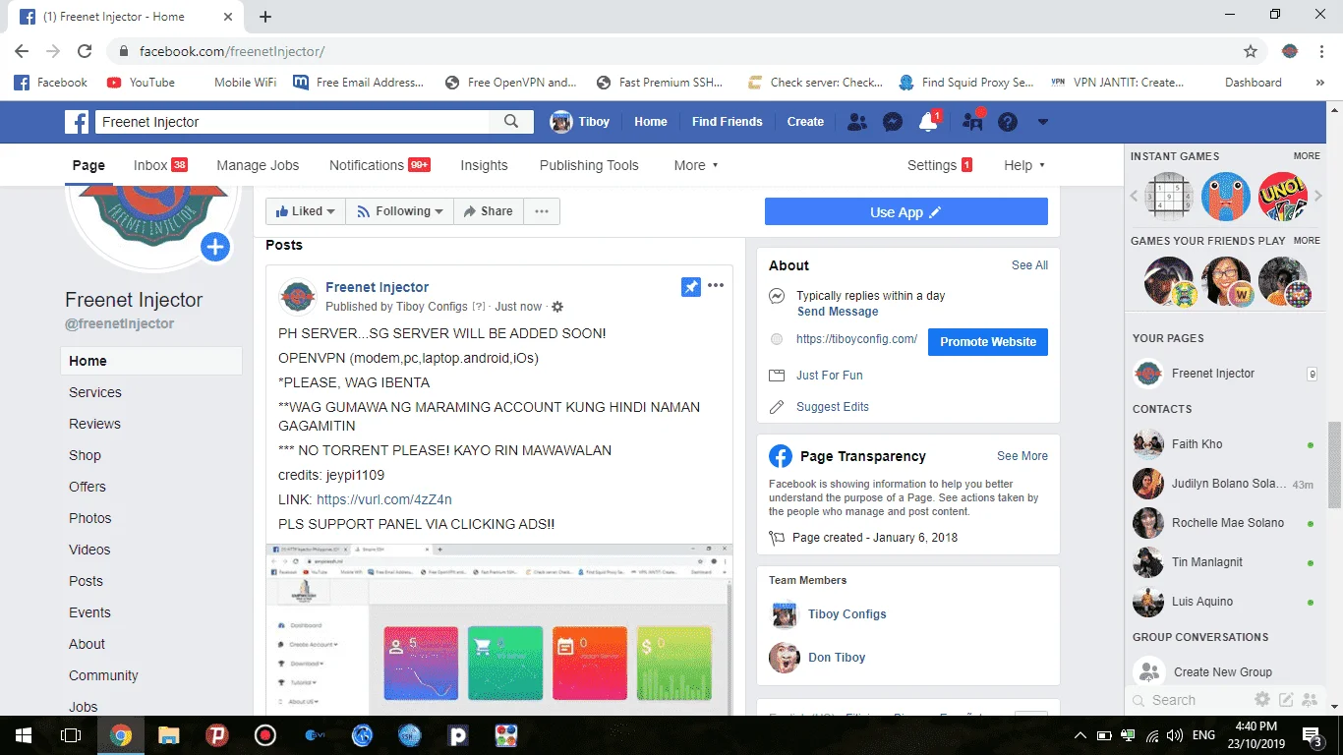The height and width of the screenshot is (755, 1343).
Task: Open Community in left sidebar
Action: (103, 675)
